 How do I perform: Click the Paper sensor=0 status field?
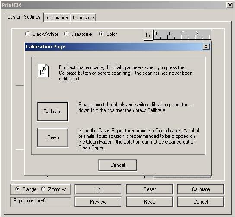point(41,202)
